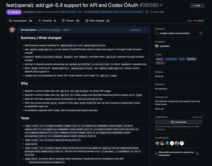
Task: View the Files changed tab
Action: [98, 21]
